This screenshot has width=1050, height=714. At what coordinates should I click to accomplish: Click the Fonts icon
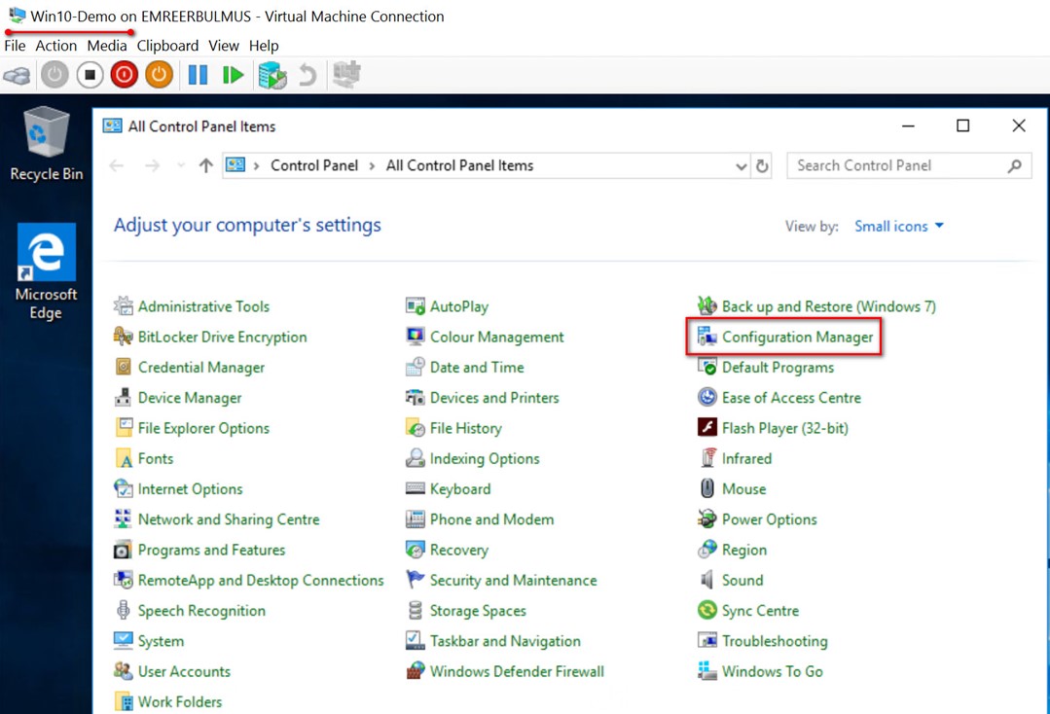tap(124, 458)
